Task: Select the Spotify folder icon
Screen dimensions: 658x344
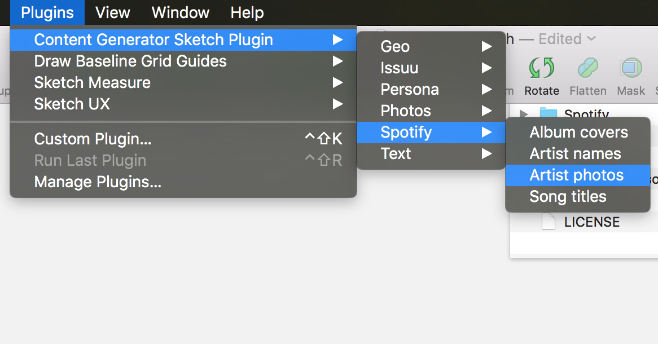Action: pyautogui.click(x=549, y=112)
